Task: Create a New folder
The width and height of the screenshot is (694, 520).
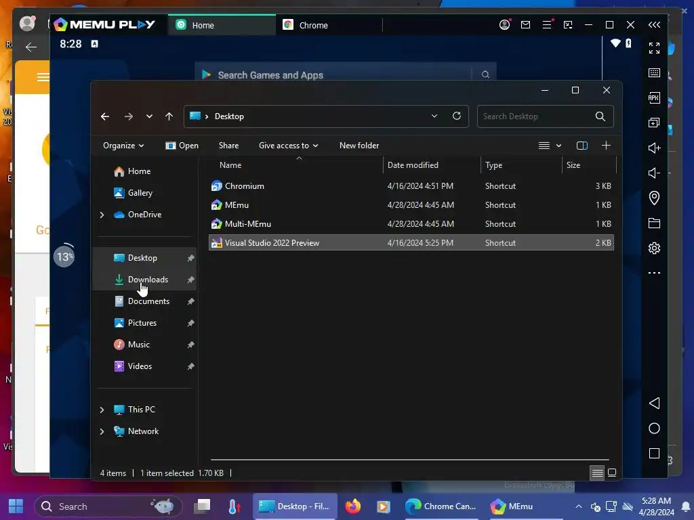Action: point(359,146)
